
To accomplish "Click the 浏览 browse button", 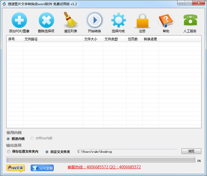I will 191,151.
